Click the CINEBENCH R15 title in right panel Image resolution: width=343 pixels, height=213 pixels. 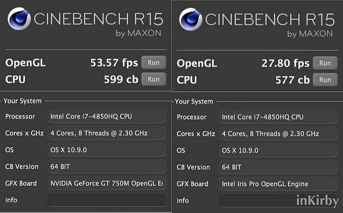(270, 19)
